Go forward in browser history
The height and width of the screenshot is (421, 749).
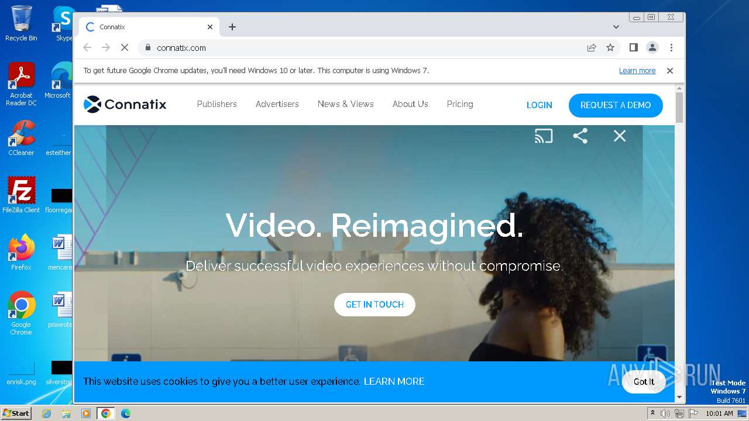click(106, 48)
